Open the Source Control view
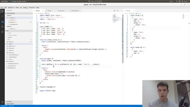Viewport: 190px width, 107px height. pos(2,22)
